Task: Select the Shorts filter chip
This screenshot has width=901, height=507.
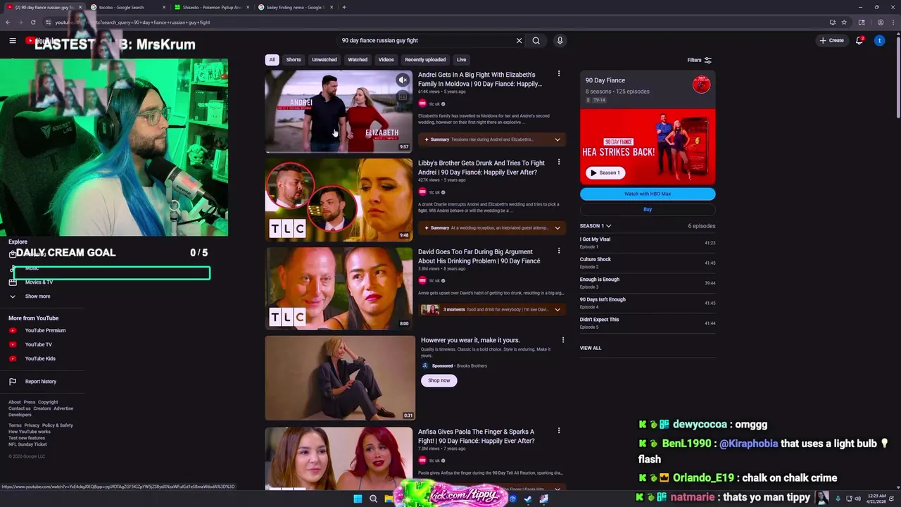Action: coord(294,60)
